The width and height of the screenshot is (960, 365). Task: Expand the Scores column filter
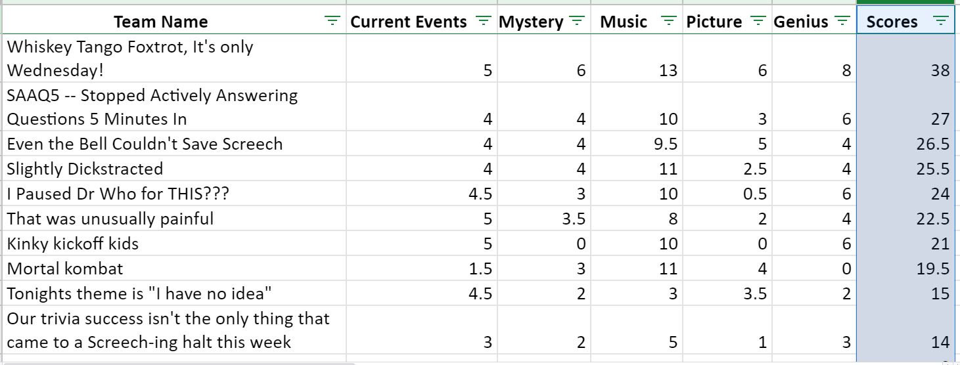[942, 22]
